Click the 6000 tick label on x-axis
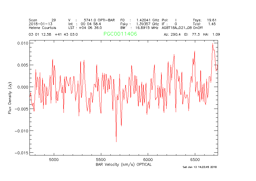The height and width of the screenshot is (181, 256). 148,159
